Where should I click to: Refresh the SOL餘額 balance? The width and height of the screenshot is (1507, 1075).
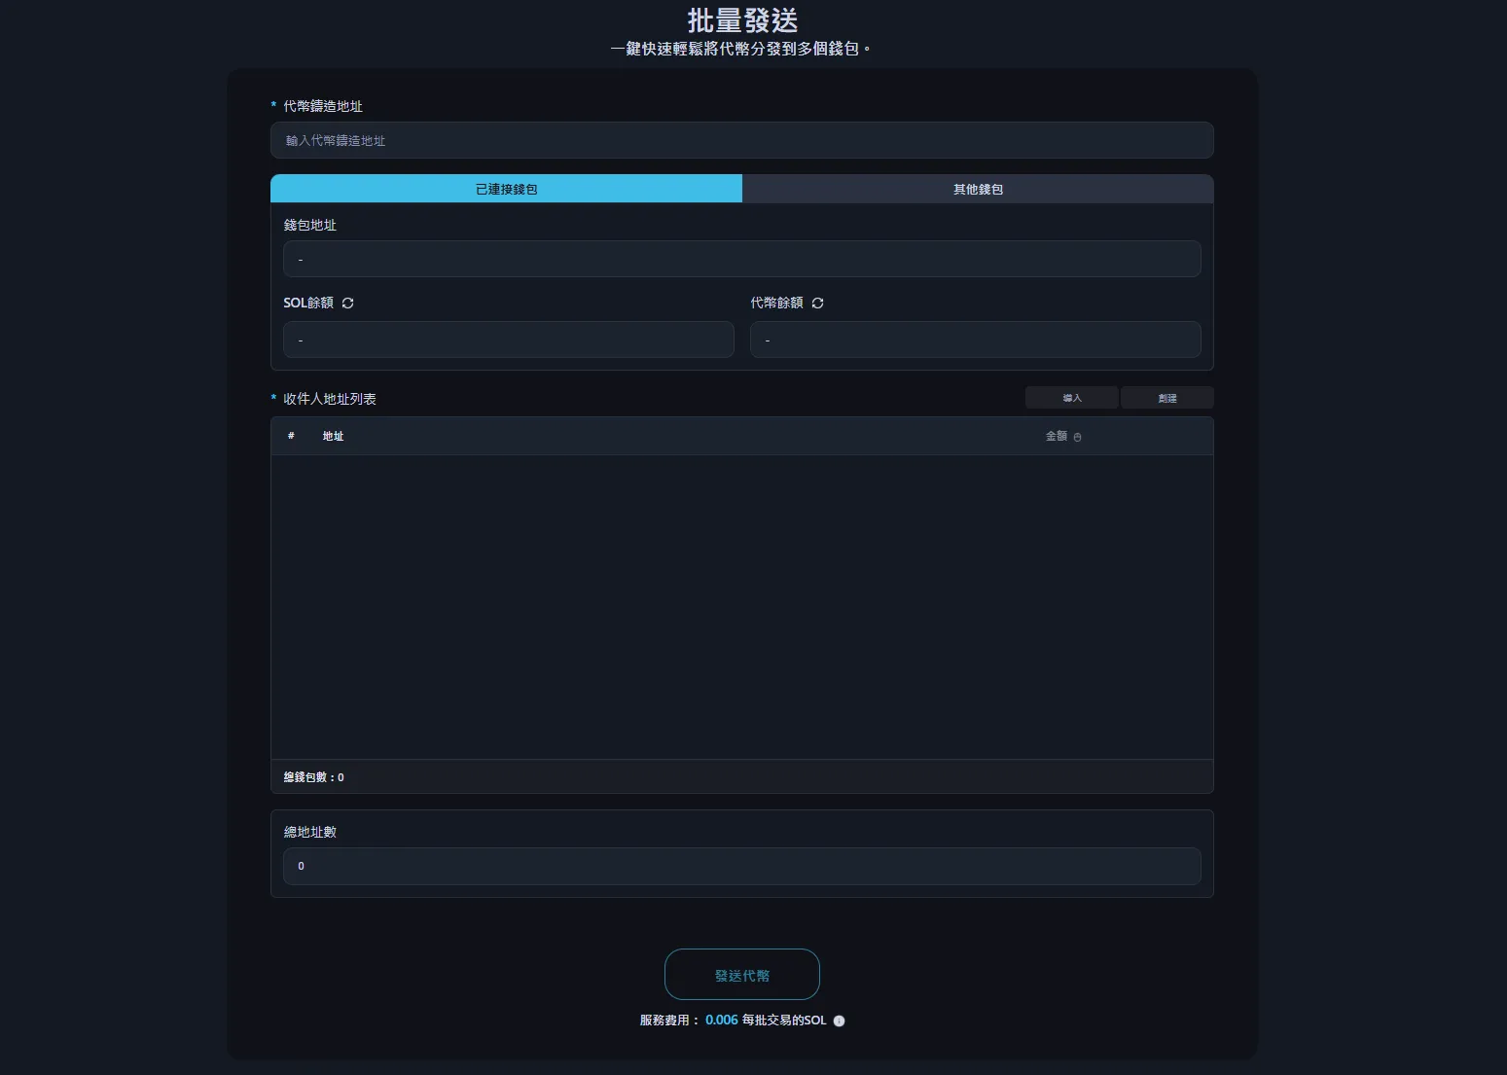[x=347, y=304]
